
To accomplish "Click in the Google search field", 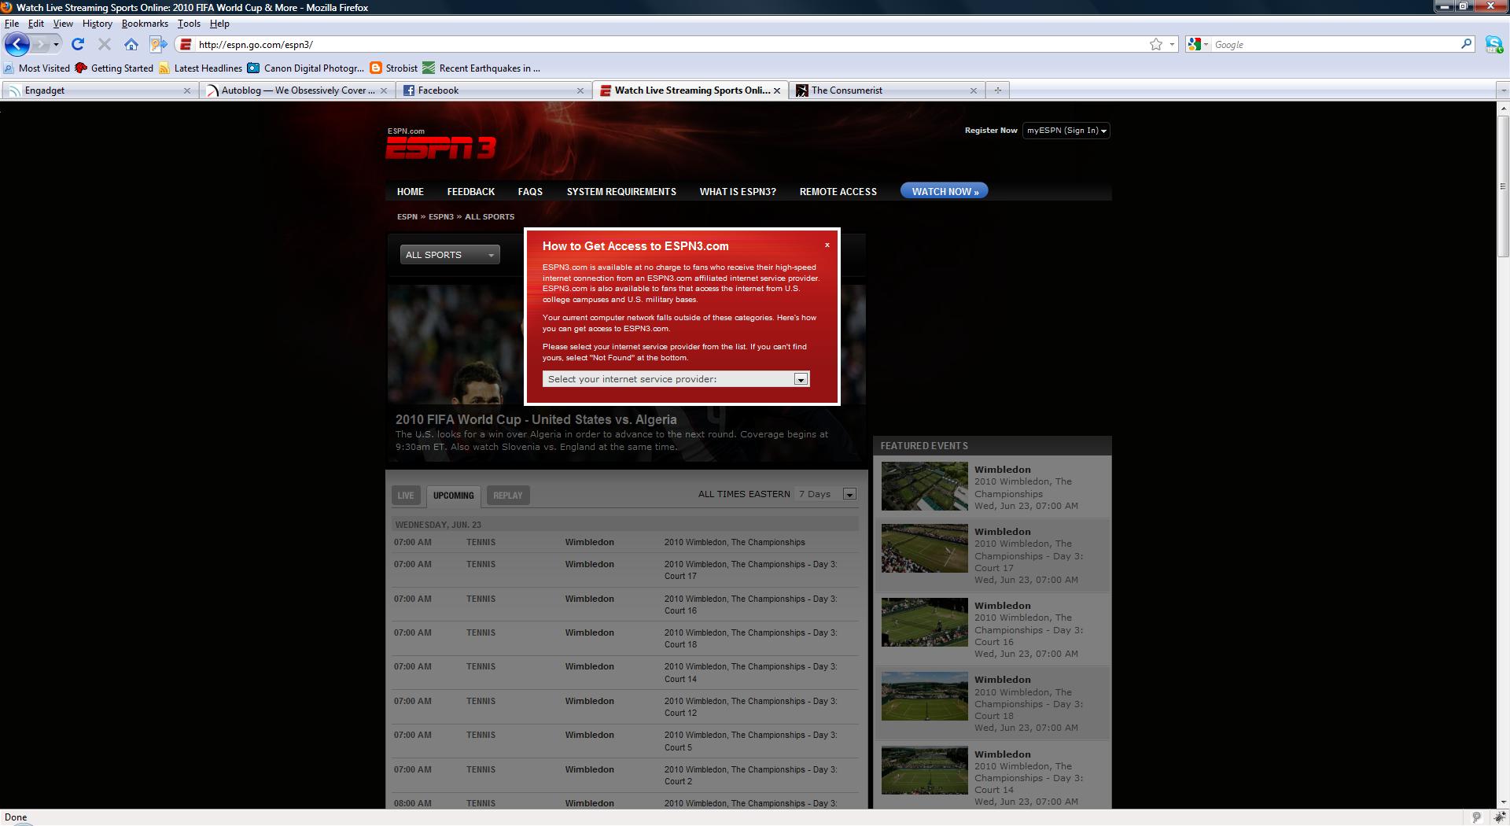I will pyautogui.click(x=1335, y=45).
